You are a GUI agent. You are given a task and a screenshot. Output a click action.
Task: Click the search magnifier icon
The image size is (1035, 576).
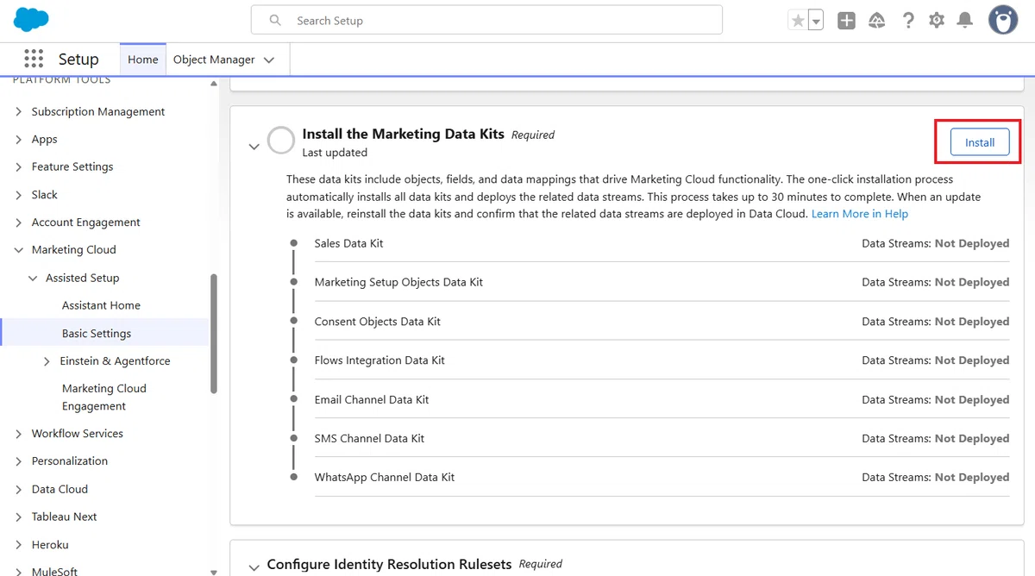coord(275,20)
